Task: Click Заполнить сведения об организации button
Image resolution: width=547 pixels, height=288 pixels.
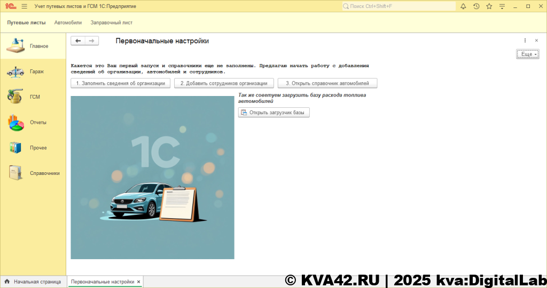Action: [121, 83]
